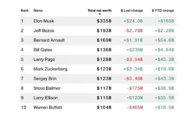195x118 pixels.
Task: Sort by the Total net worth column
Action: pos(99,11)
